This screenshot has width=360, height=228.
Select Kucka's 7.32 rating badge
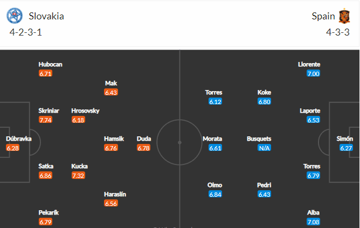pyautogui.click(x=78, y=176)
